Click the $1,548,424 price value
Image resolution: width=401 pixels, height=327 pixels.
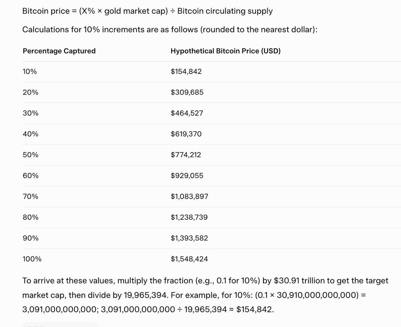pyautogui.click(x=189, y=259)
